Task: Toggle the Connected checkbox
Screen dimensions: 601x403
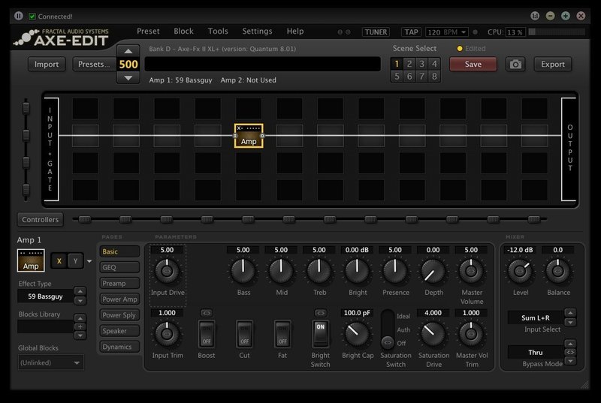Action: (x=32, y=17)
